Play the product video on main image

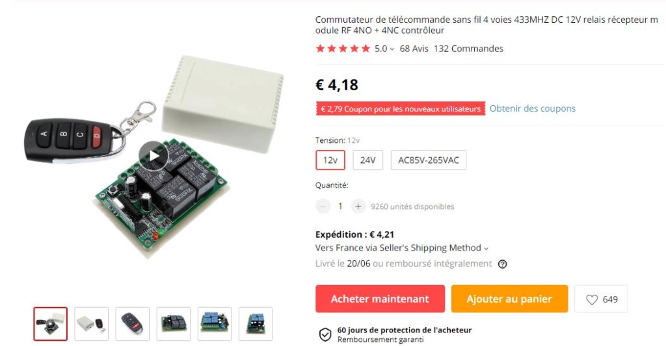pyautogui.click(x=153, y=156)
